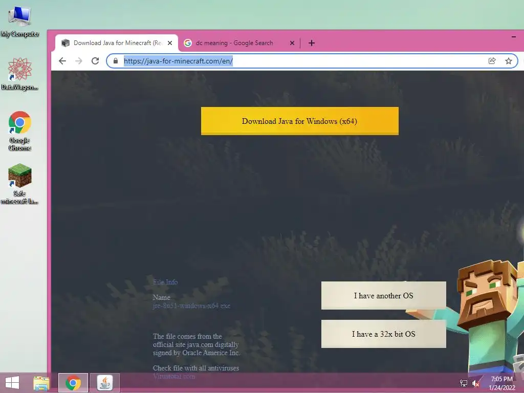
Task: Open Safe minecraft launcher desktop shortcut
Action: pyautogui.click(x=20, y=184)
